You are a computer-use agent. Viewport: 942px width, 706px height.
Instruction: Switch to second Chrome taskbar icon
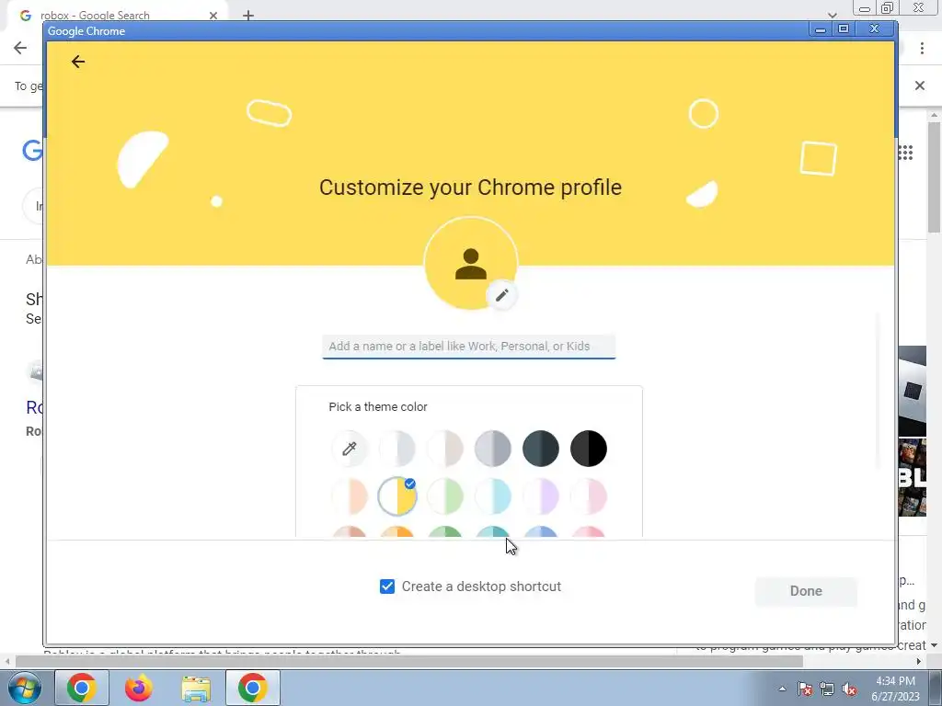point(253,688)
